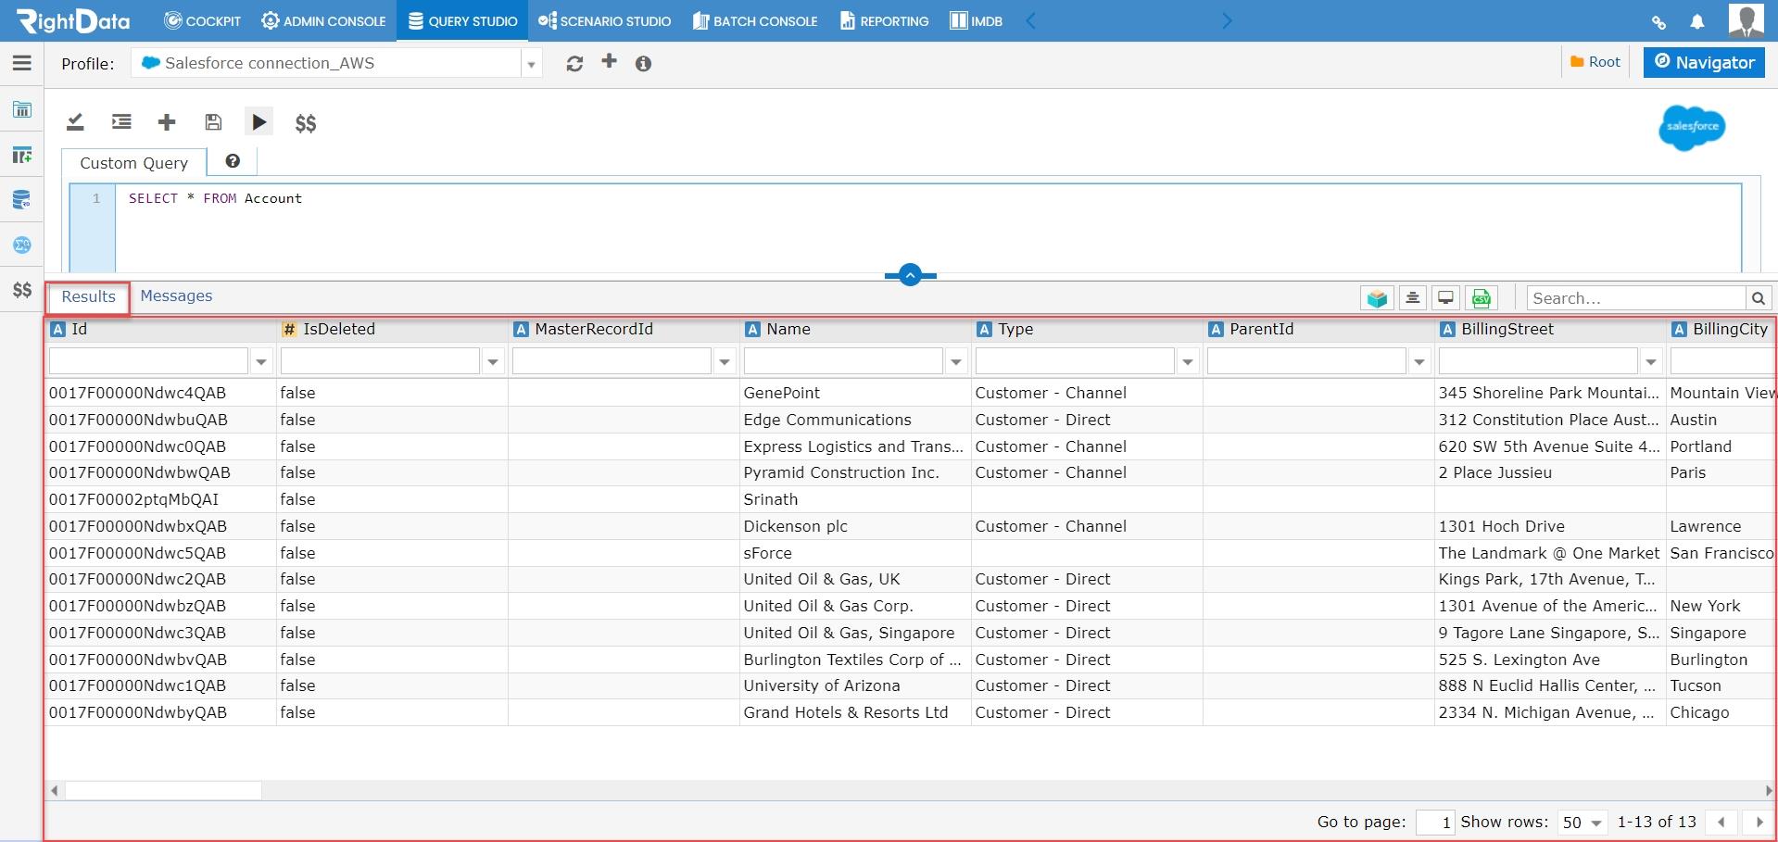The image size is (1778, 842).
Task: Open the hamburger menu in left sidebar
Action: (21, 63)
